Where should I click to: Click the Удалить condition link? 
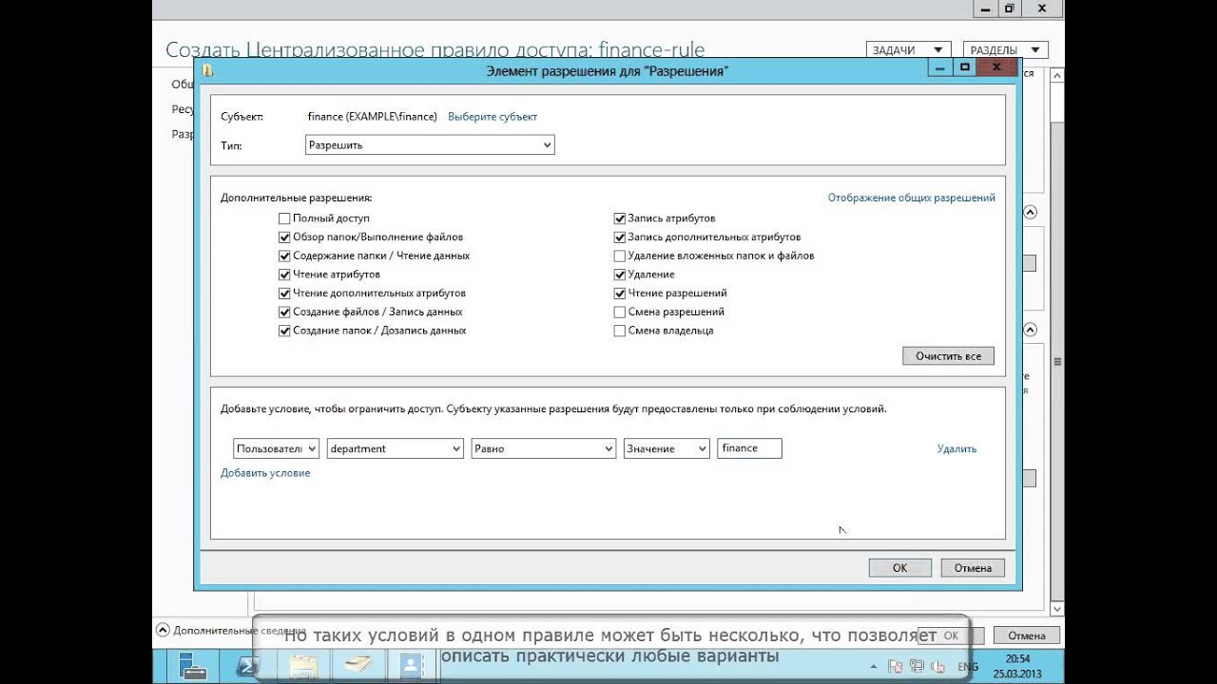(x=956, y=448)
